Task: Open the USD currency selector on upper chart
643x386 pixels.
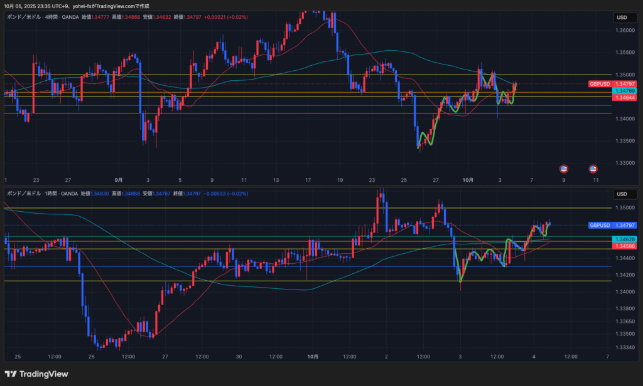Action: click(x=622, y=18)
